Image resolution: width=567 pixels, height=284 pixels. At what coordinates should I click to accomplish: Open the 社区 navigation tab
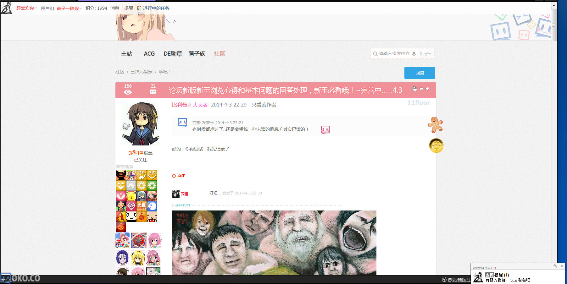click(x=220, y=54)
